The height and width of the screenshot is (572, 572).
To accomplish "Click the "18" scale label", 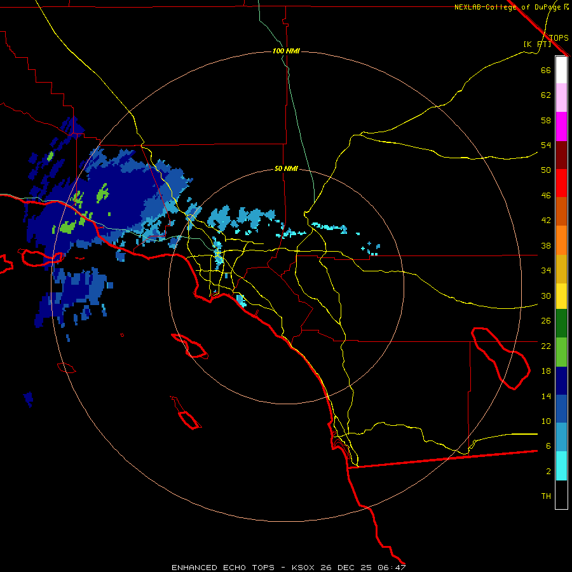I will [546, 371].
